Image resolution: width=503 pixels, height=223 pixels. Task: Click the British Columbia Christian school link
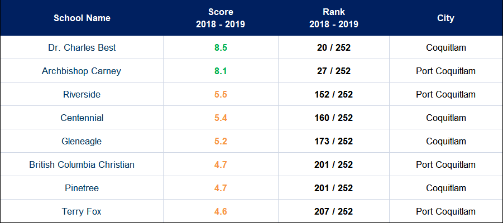click(x=82, y=164)
